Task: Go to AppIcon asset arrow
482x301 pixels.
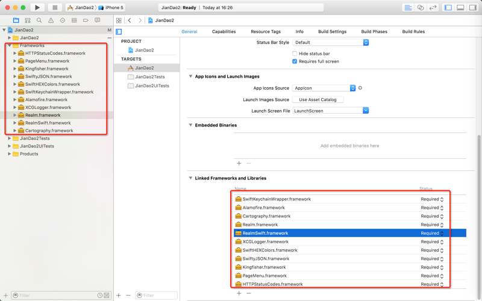Action: point(360,88)
